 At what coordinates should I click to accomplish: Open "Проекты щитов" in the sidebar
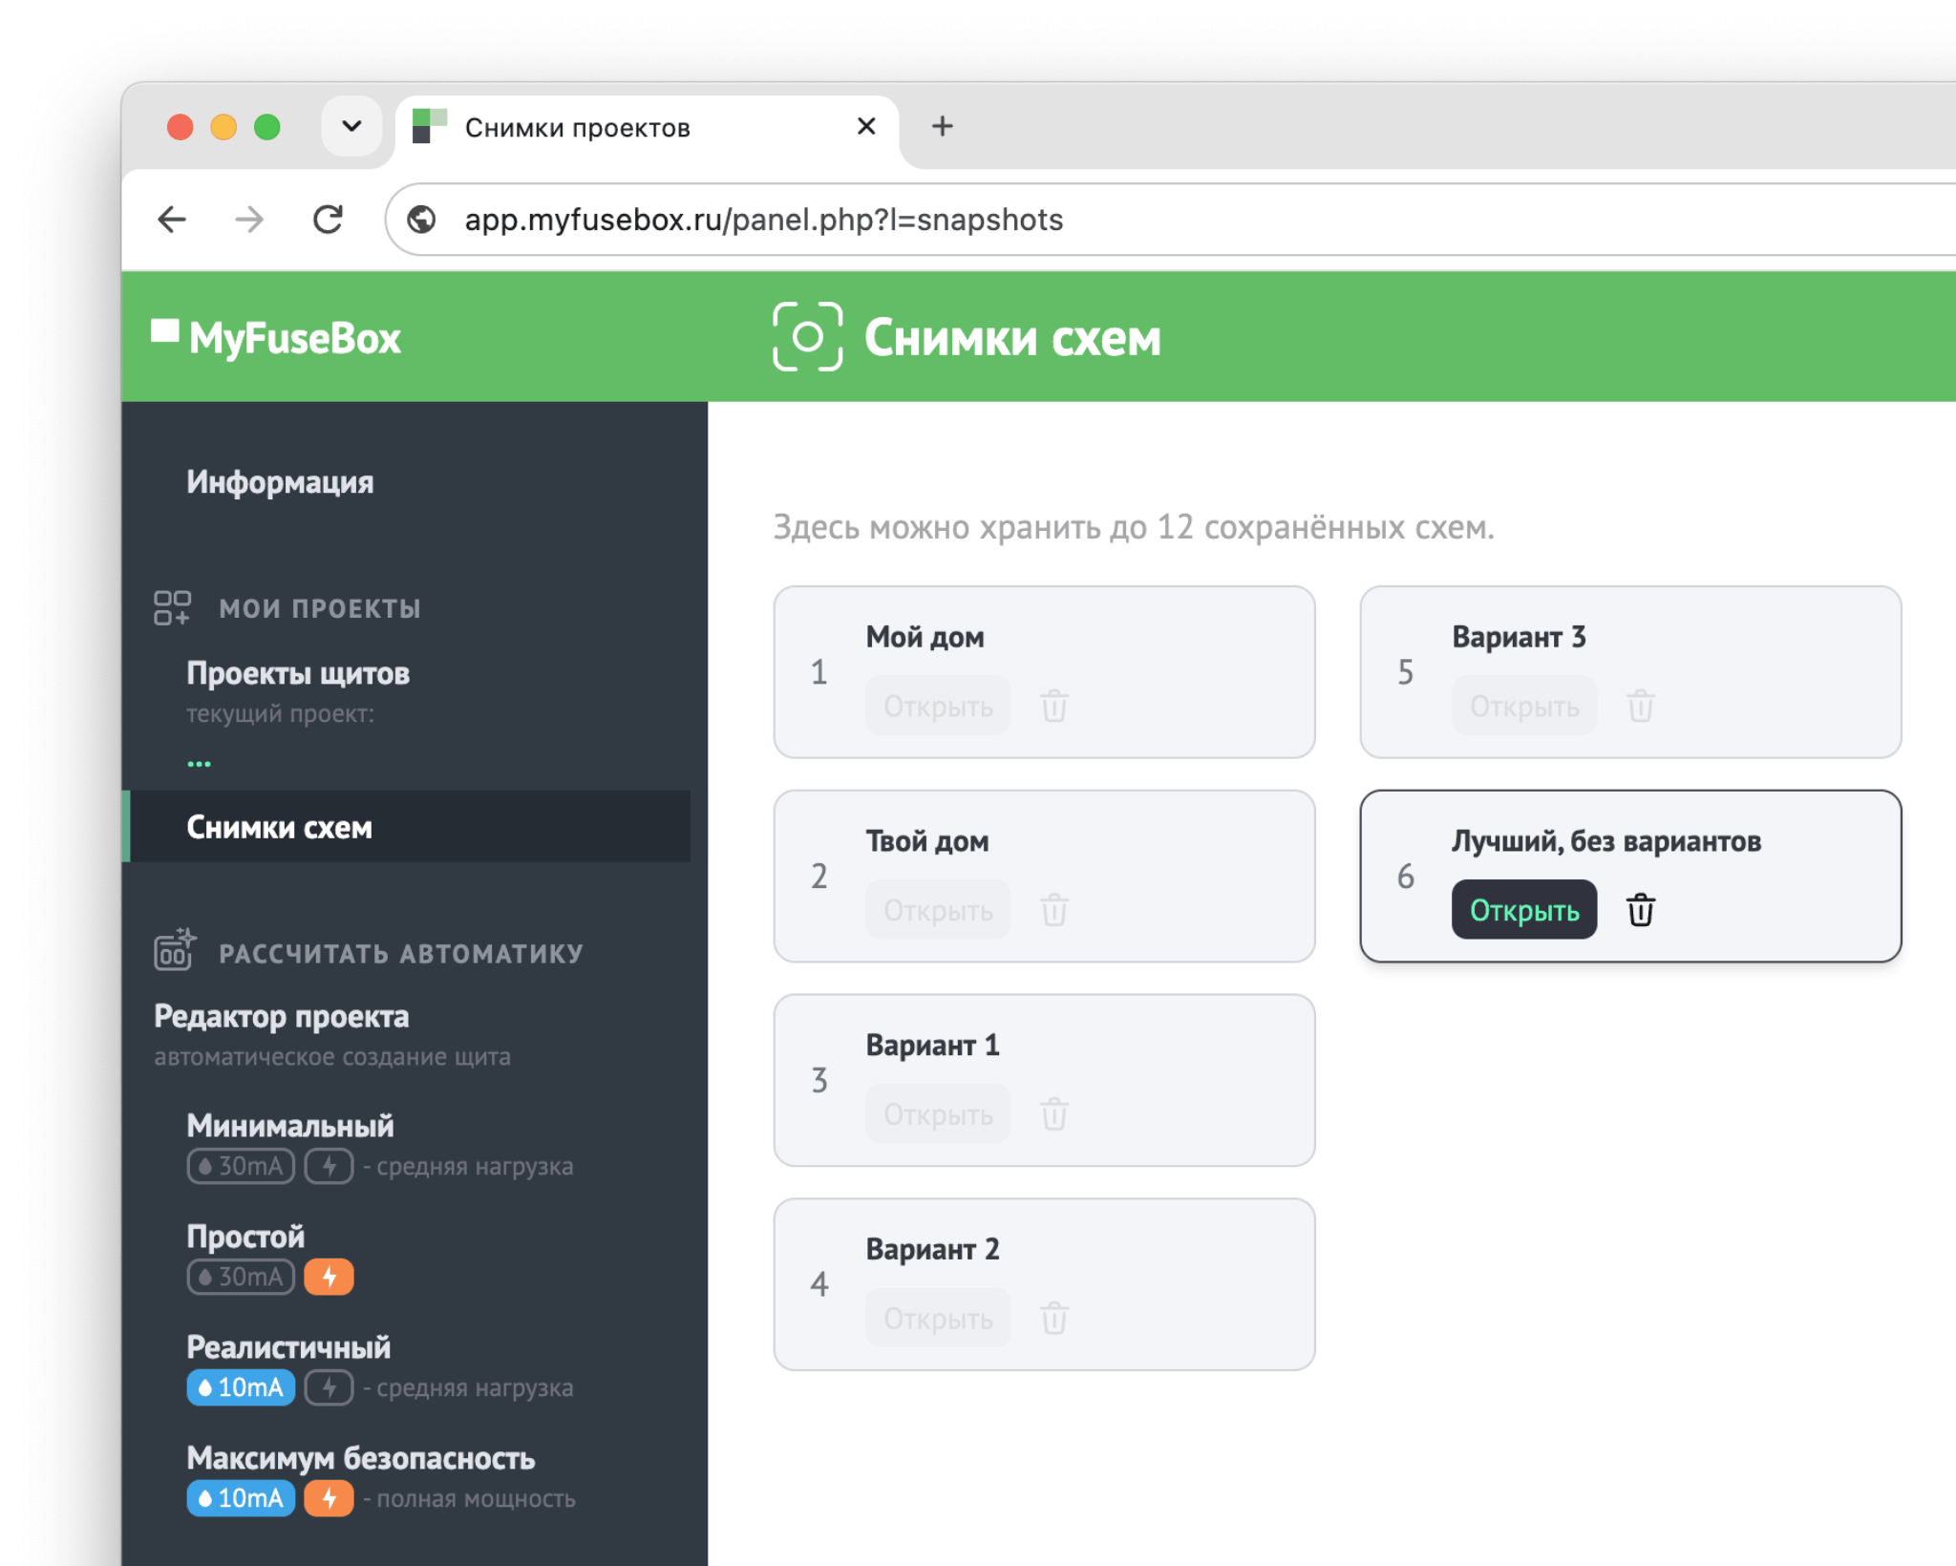[x=298, y=673]
